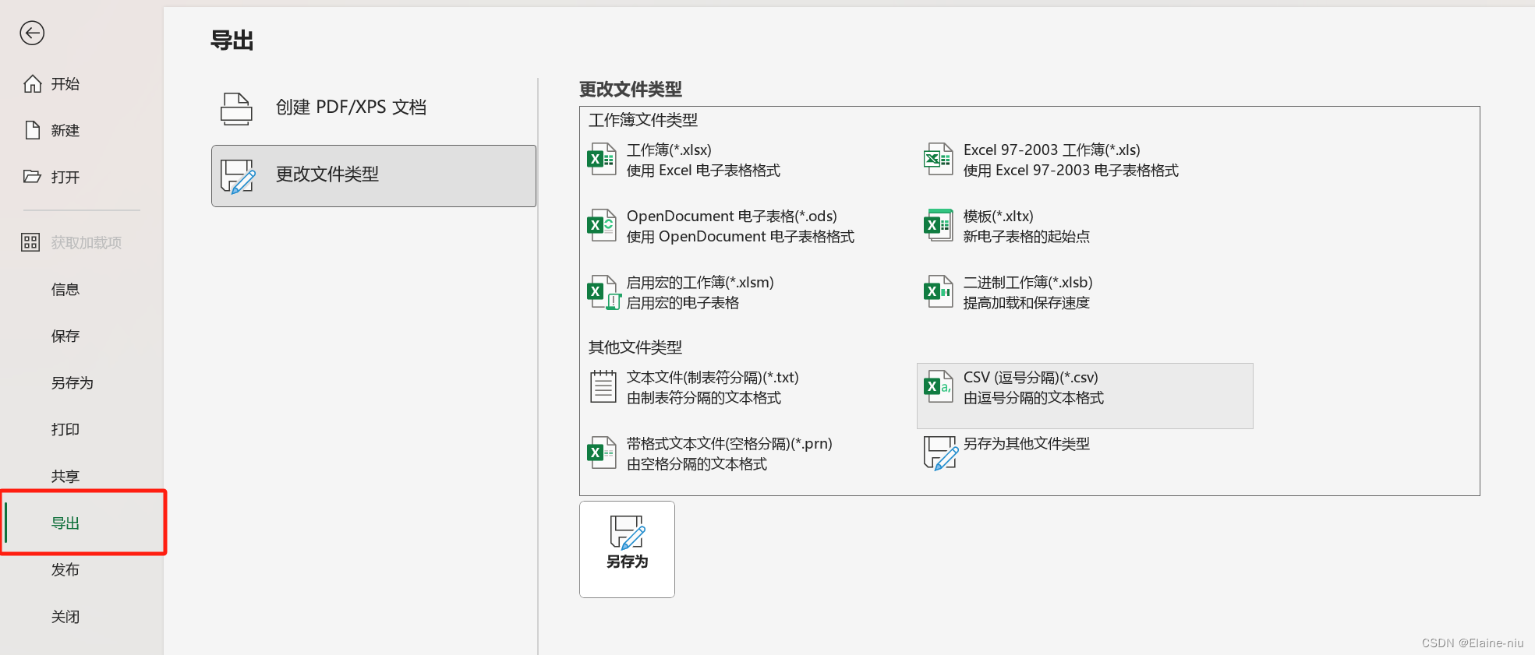Viewport: 1535px width, 655px height.
Task: Click the new document icon beside 新建
Action: (x=32, y=130)
